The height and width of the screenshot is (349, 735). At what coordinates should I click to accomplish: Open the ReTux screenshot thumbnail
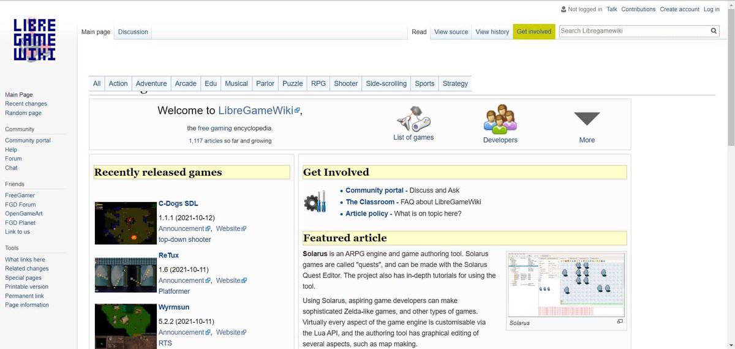pyautogui.click(x=126, y=275)
